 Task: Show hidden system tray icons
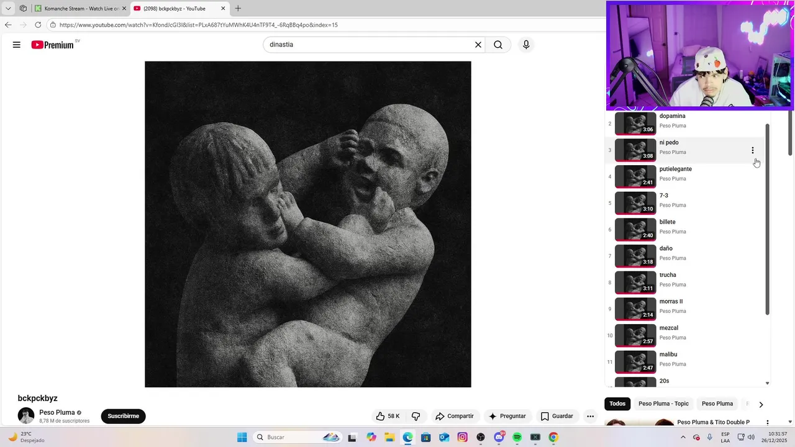[x=683, y=437]
